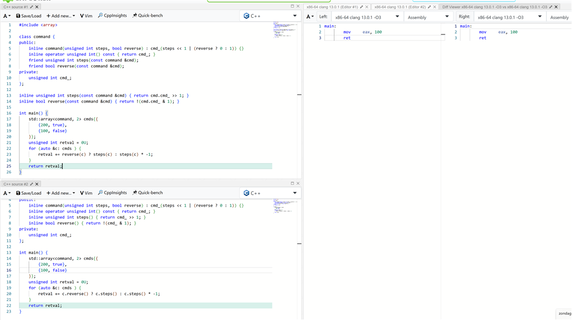Viewport: 572px width, 320px height.
Task: Open Right Assembly output type dropdown
Action: [x=559, y=17]
